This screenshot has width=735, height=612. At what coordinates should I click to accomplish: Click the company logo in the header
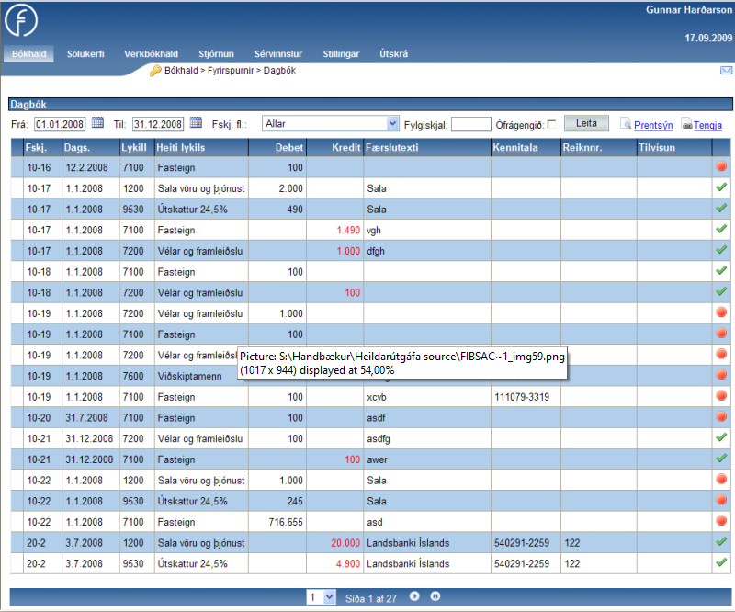click(x=20, y=20)
